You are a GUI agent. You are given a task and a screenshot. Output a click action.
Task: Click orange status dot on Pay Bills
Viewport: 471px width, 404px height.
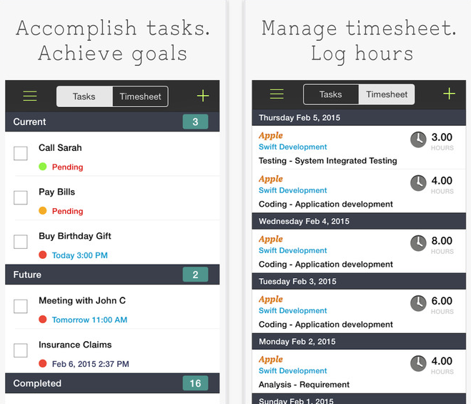[x=43, y=211]
